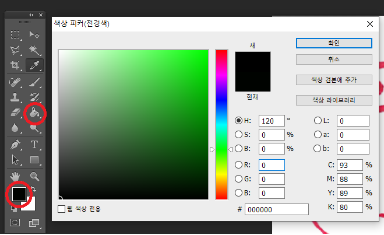Click the M field showing 88
The height and width of the screenshot is (235, 384).
point(350,179)
